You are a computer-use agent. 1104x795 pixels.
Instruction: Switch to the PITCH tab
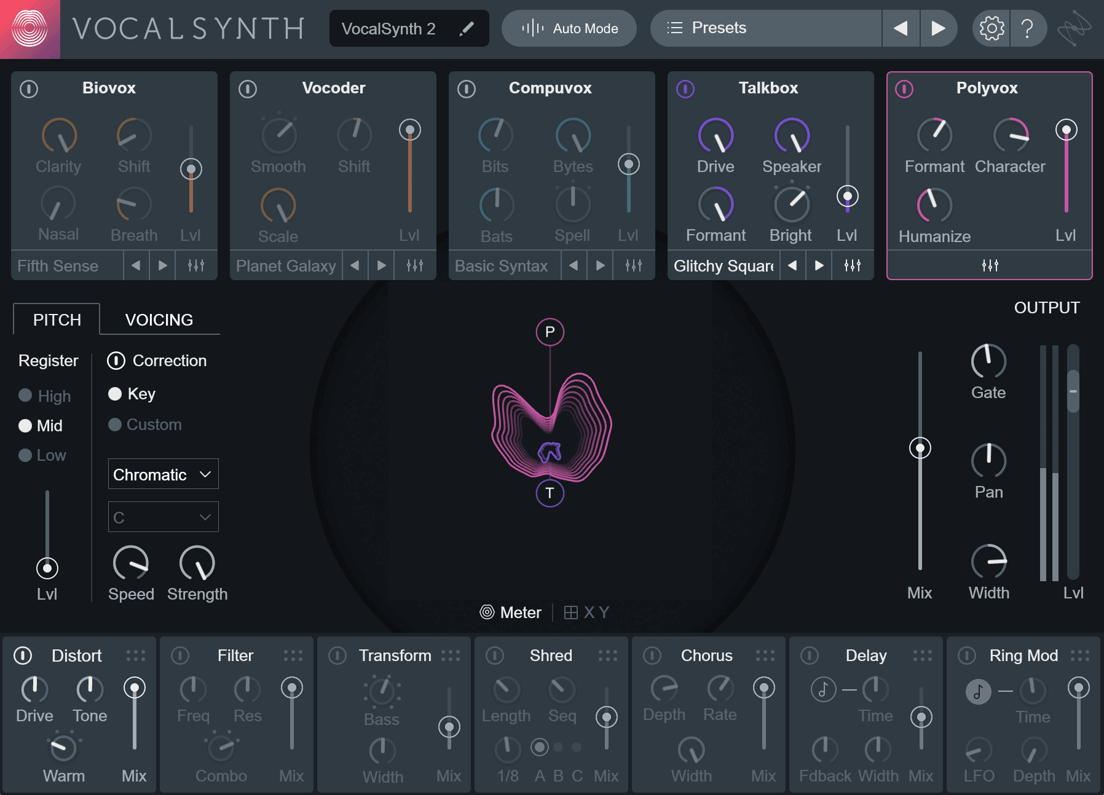(x=57, y=319)
